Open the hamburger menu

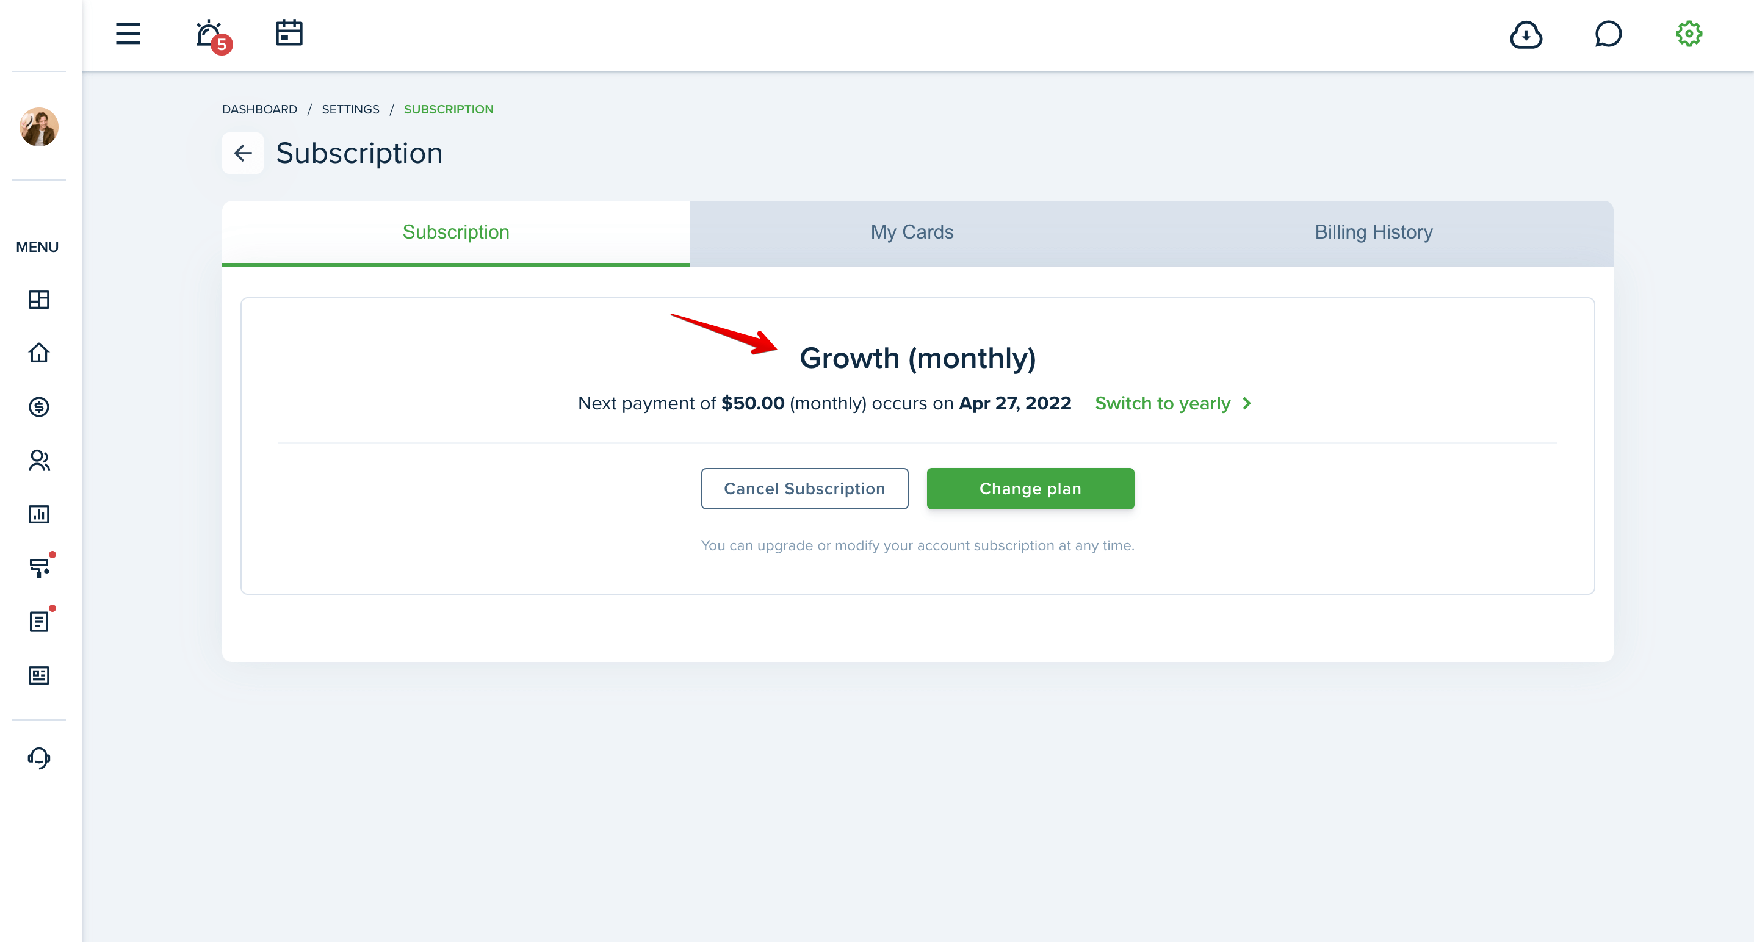click(x=128, y=34)
